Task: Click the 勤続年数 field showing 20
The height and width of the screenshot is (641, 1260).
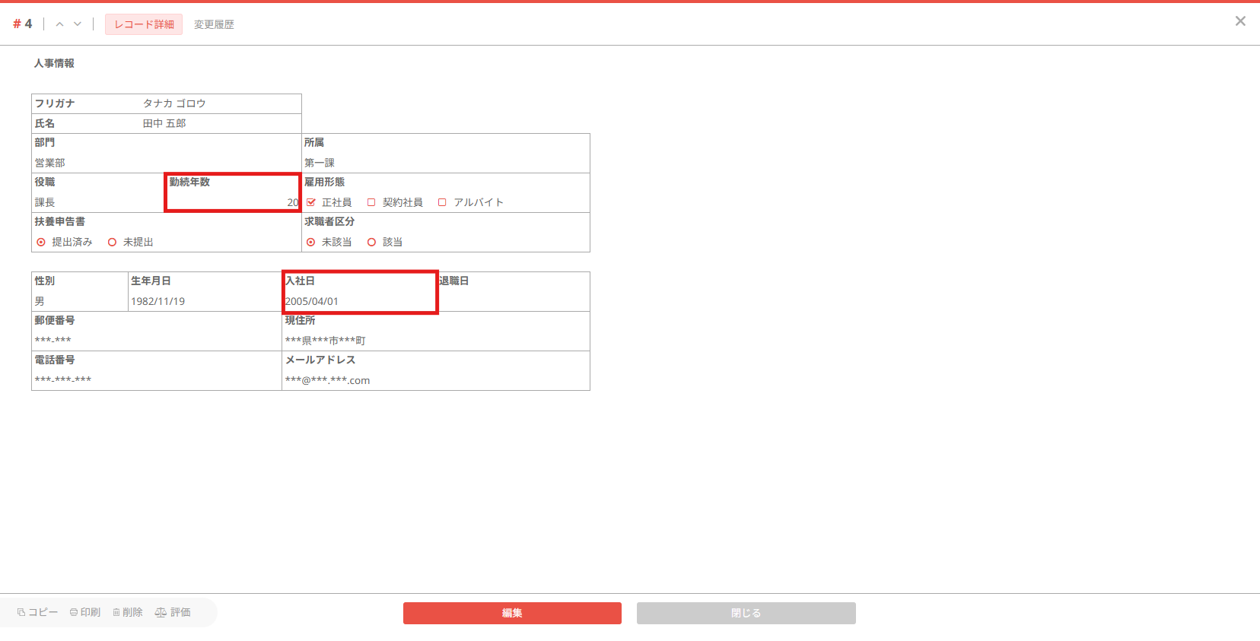Action: coord(292,202)
